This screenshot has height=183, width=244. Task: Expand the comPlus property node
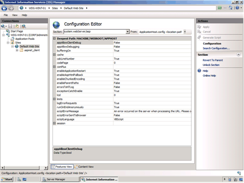point(54,67)
